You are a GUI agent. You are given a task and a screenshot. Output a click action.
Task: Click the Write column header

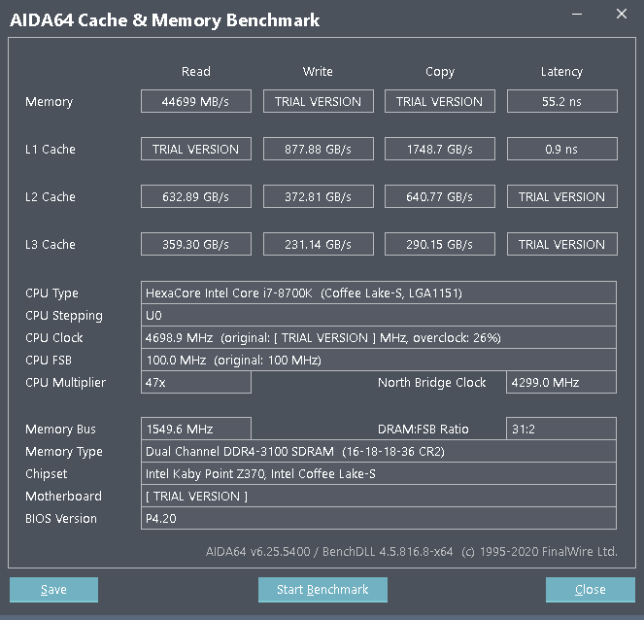[318, 72]
